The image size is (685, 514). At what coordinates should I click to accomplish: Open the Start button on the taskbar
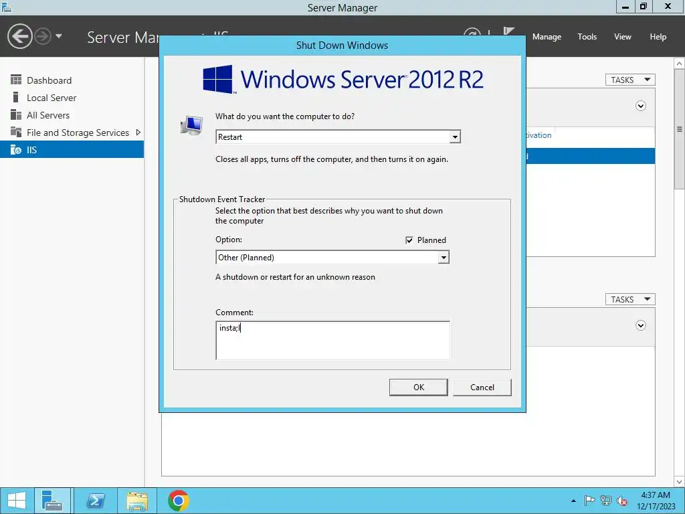coord(17,501)
